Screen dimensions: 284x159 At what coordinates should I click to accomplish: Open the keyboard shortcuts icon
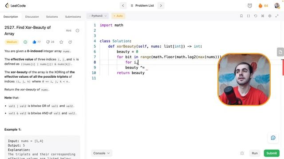tap(263, 16)
